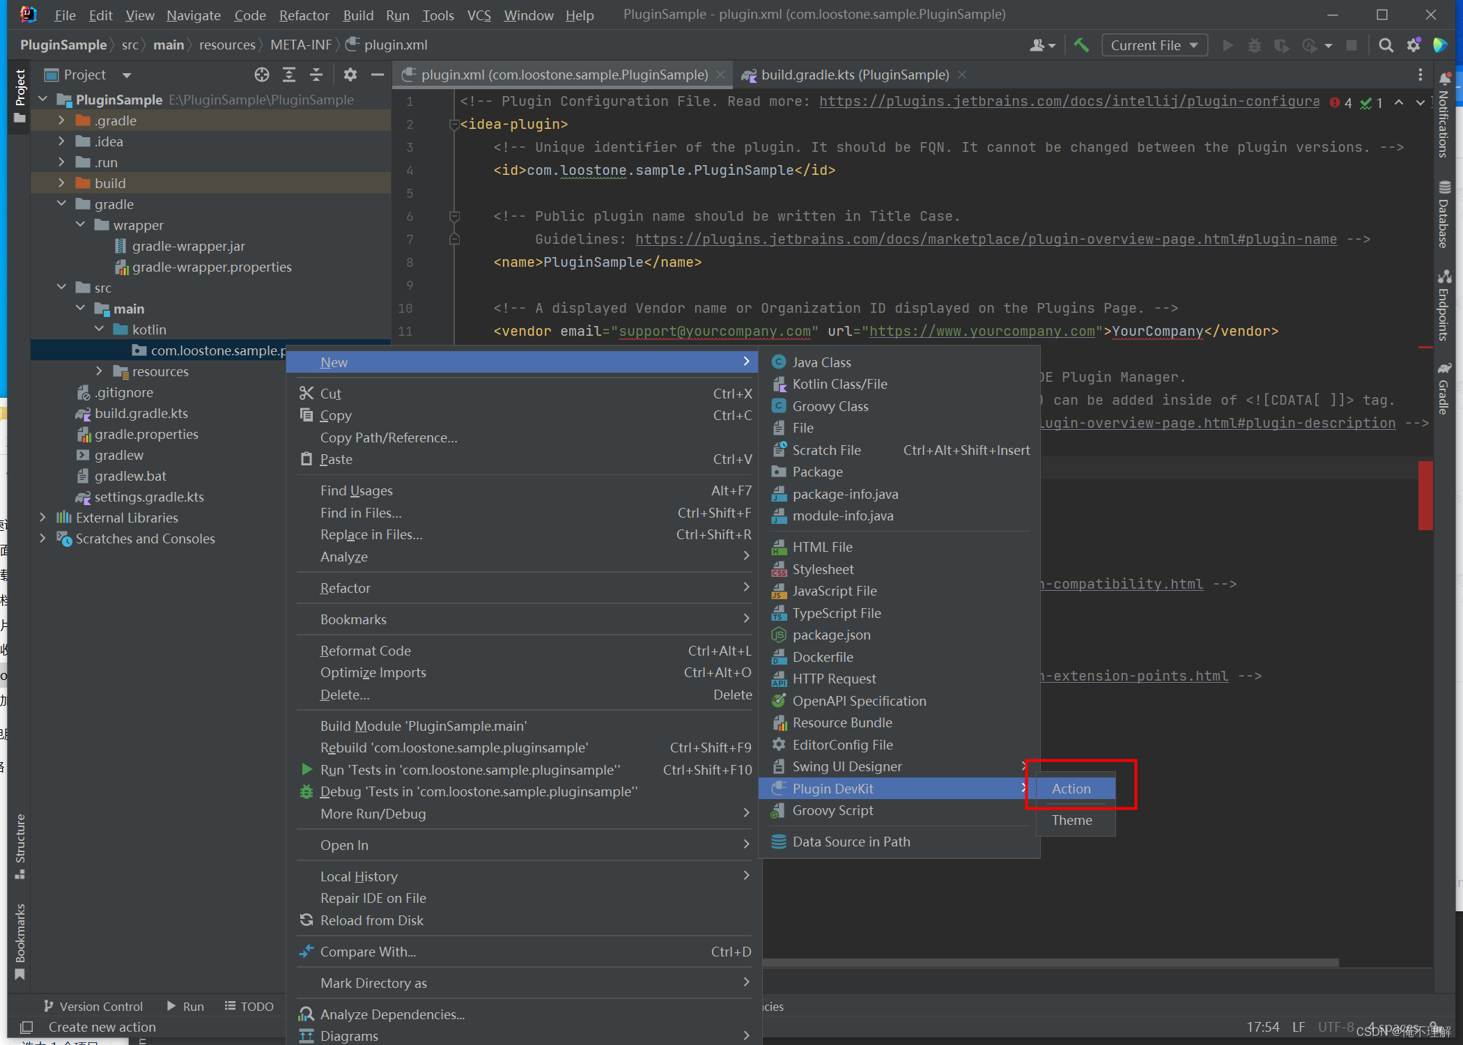Image resolution: width=1463 pixels, height=1045 pixels.
Task: Hide the Project panel with minus icon
Action: tap(378, 75)
